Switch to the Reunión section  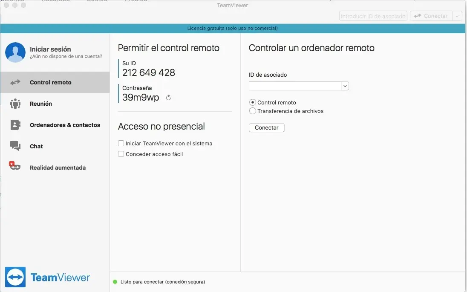[55, 104]
